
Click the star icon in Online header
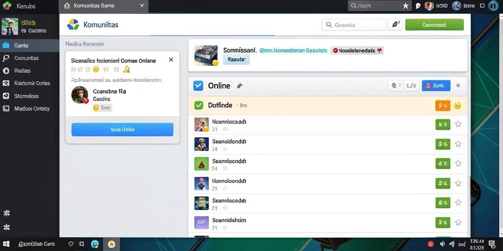click(x=458, y=85)
